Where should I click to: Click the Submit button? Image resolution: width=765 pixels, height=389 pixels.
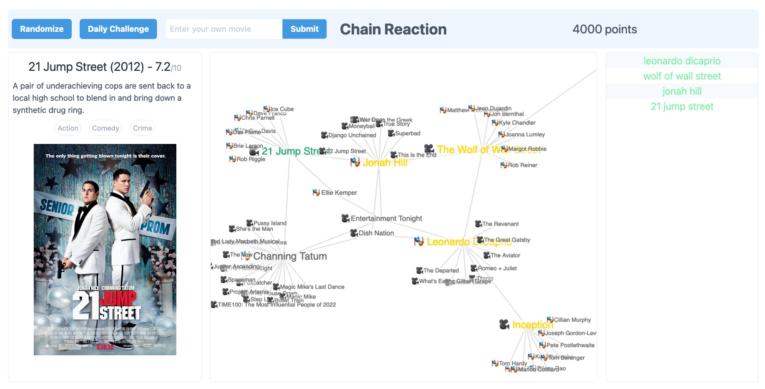click(x=304, y=29)
